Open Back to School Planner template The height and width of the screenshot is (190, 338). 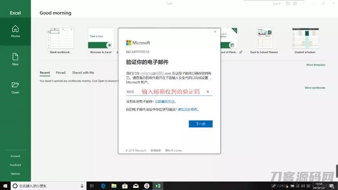pos(264,41)
